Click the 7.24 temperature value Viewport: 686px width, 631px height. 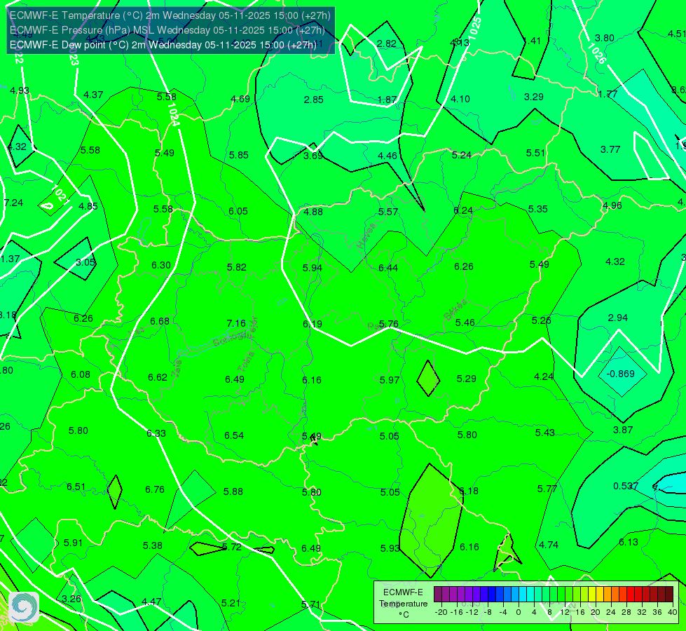coord(13,203)
